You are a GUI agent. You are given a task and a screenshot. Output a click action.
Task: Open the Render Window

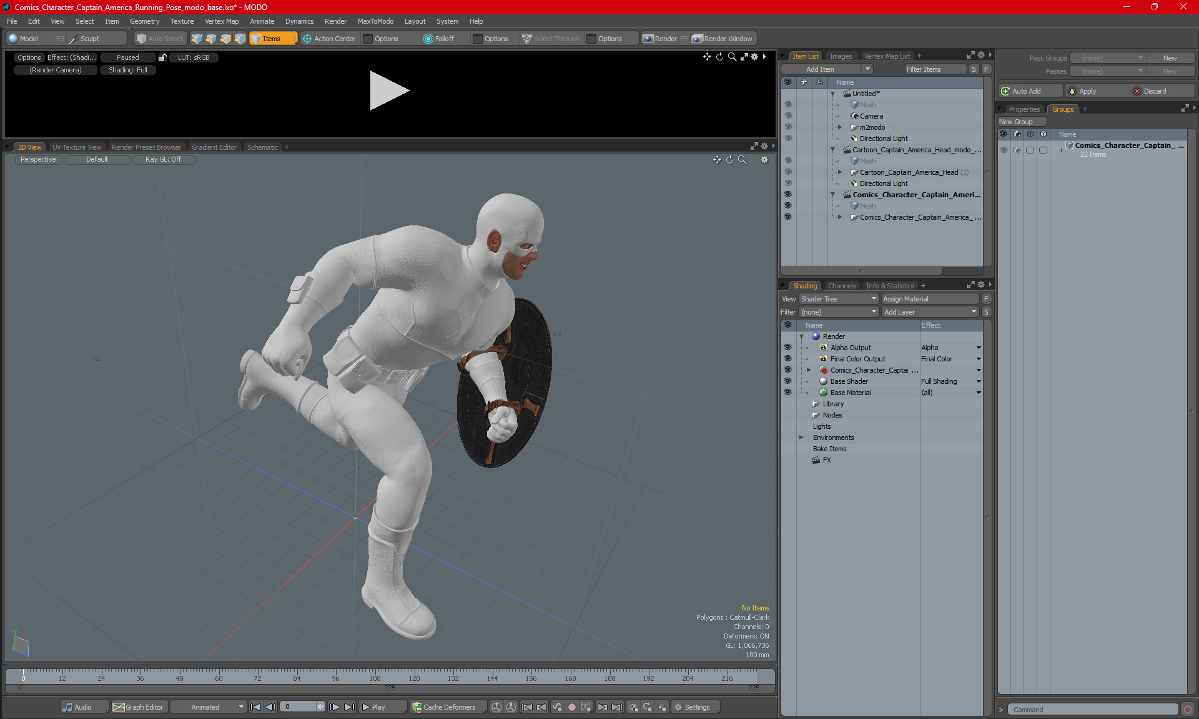(x=723, y=39)
